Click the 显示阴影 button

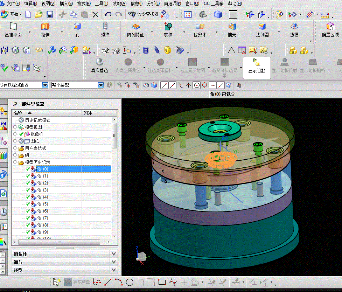point(257,65)
